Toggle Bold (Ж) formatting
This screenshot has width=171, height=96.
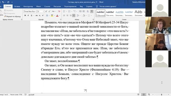pyautogui.click(x=25, y=15)
